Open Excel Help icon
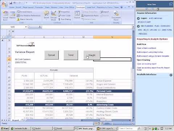 pyautogui.click(x=122, y=7)
